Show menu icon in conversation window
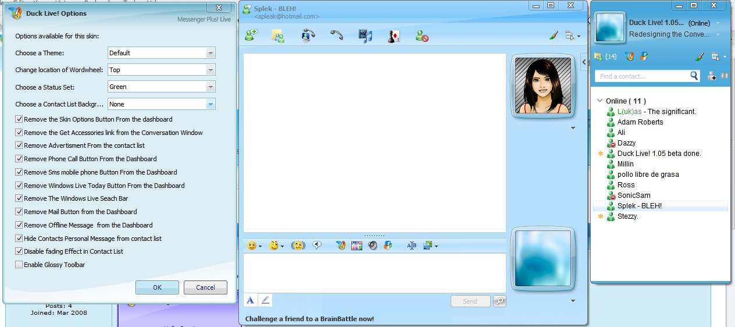 coord(572,36)
